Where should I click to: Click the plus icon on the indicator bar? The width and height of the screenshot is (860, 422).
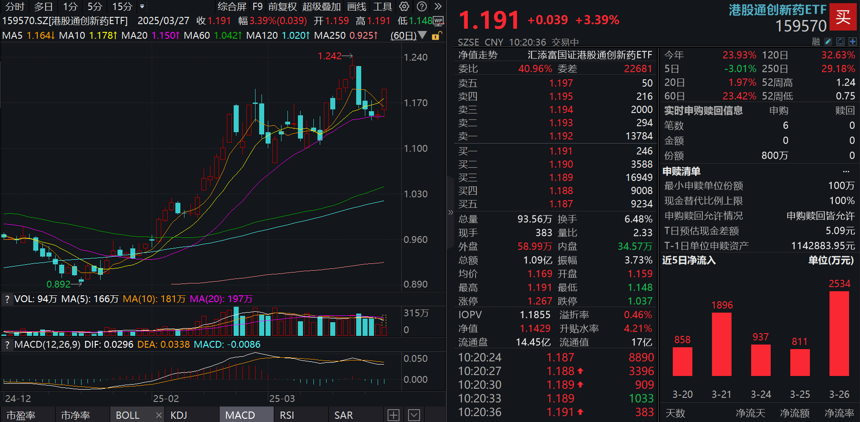click(394, 415)
